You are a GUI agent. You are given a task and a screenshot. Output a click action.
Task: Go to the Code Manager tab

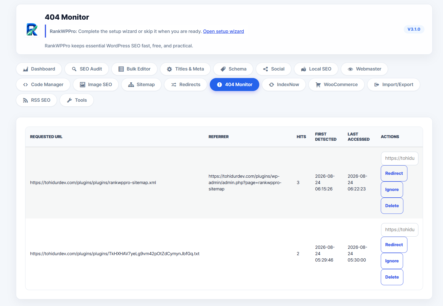[x=43, y=85]
